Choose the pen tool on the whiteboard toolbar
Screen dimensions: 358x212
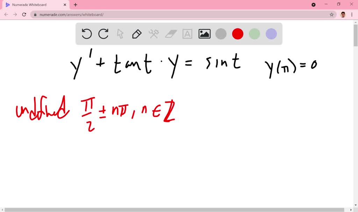pyautogui.click(x=136, y=34)
